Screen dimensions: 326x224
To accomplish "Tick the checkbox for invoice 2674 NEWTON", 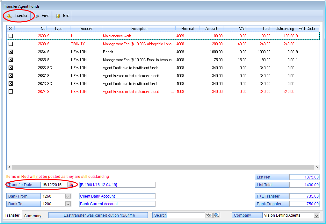I will coord(11,92).
